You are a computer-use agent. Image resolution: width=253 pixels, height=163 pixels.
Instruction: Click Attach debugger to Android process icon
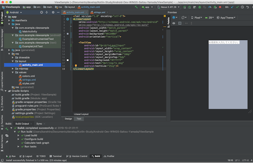[215, 7]
